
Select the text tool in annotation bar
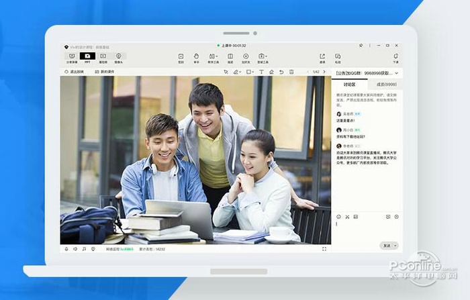261,72
